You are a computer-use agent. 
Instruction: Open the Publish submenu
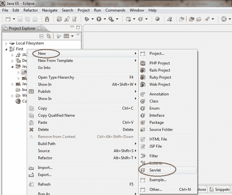point(83,92)
